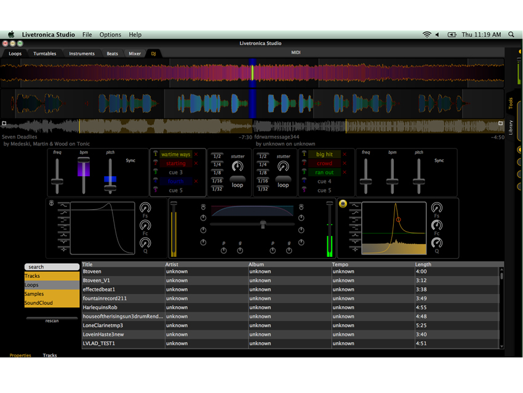
Task: Select low-pass filter shape on right deck filter
Action: [355, 205]
